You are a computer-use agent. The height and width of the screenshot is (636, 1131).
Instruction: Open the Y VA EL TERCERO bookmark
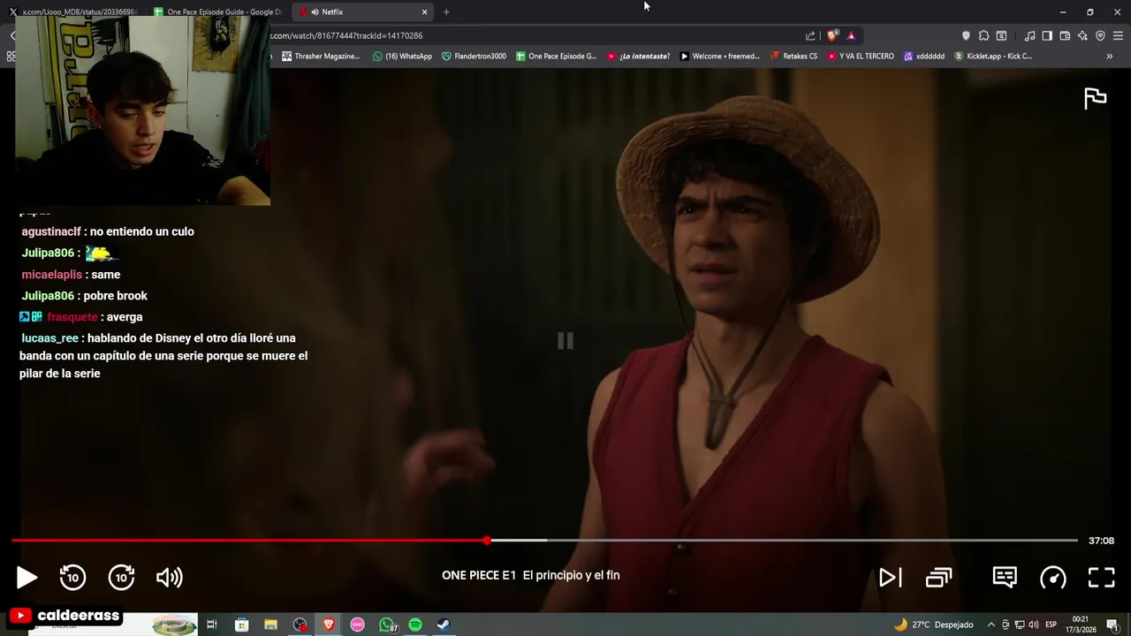[860, 56]
